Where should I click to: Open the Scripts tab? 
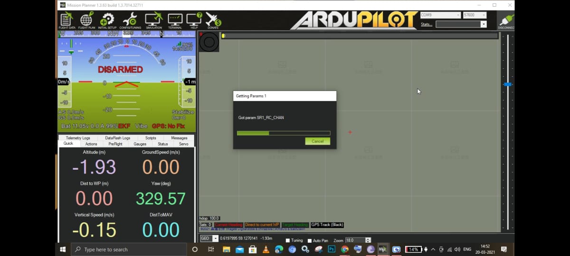151,138
